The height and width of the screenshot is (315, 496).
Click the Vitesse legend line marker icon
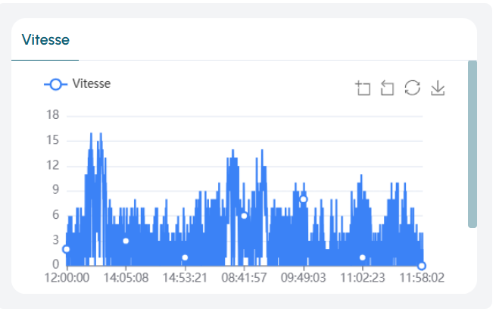56,84
